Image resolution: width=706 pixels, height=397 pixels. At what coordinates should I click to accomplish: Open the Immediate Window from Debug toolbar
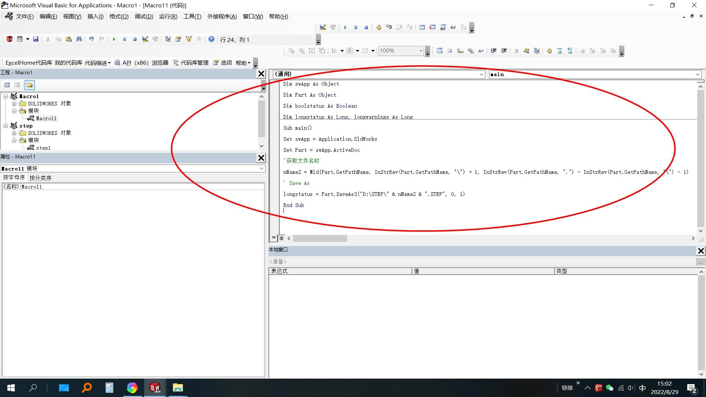point(432,27)
